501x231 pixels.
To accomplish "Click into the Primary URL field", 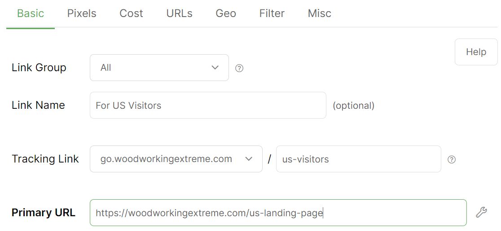I will coord(278,213).
